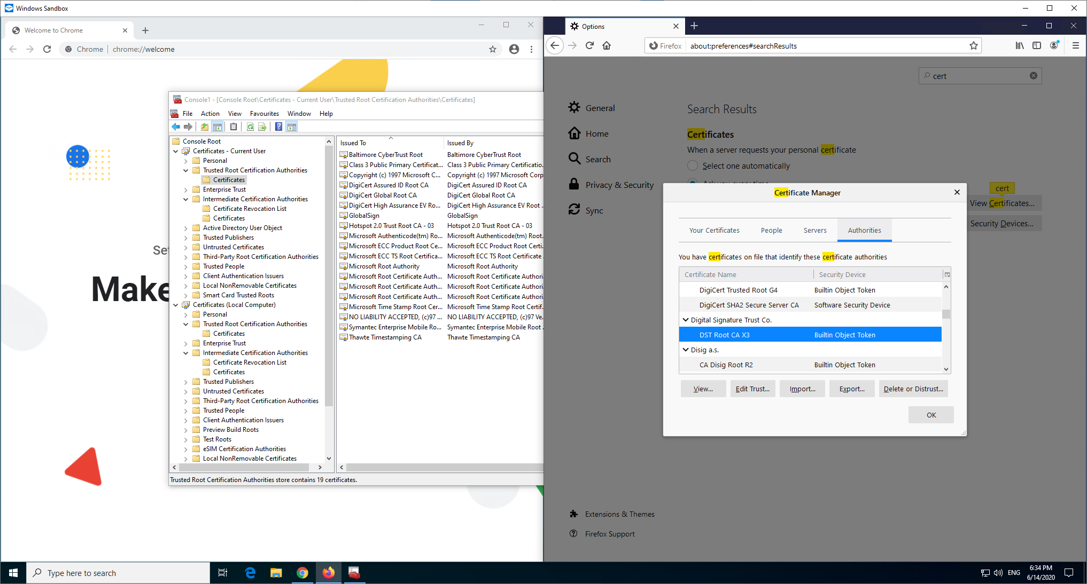
Task: Open Firefox Library icon
Action: [x=1020, y=46]
